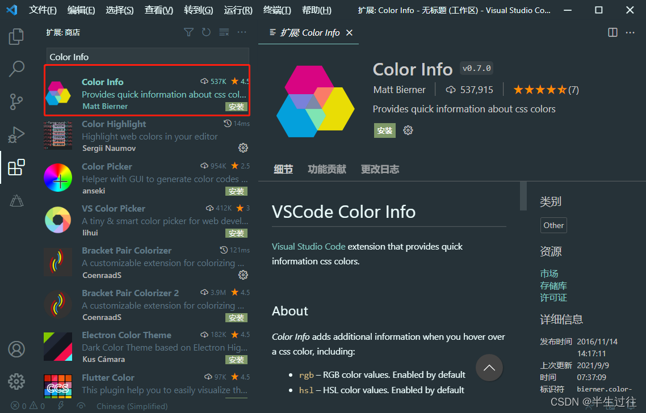Open the Manage gear in activity bar

[16, 382]
